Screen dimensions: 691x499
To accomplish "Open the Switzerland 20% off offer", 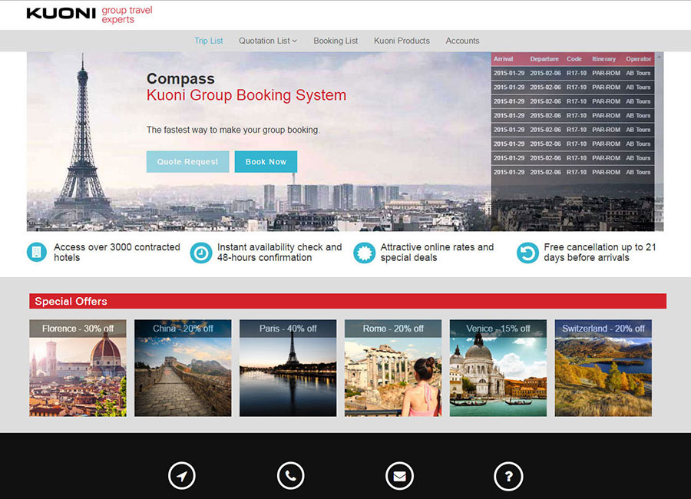I will [603, 368].
